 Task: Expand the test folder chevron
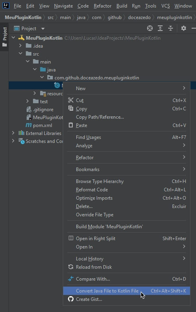pos(27,101)
